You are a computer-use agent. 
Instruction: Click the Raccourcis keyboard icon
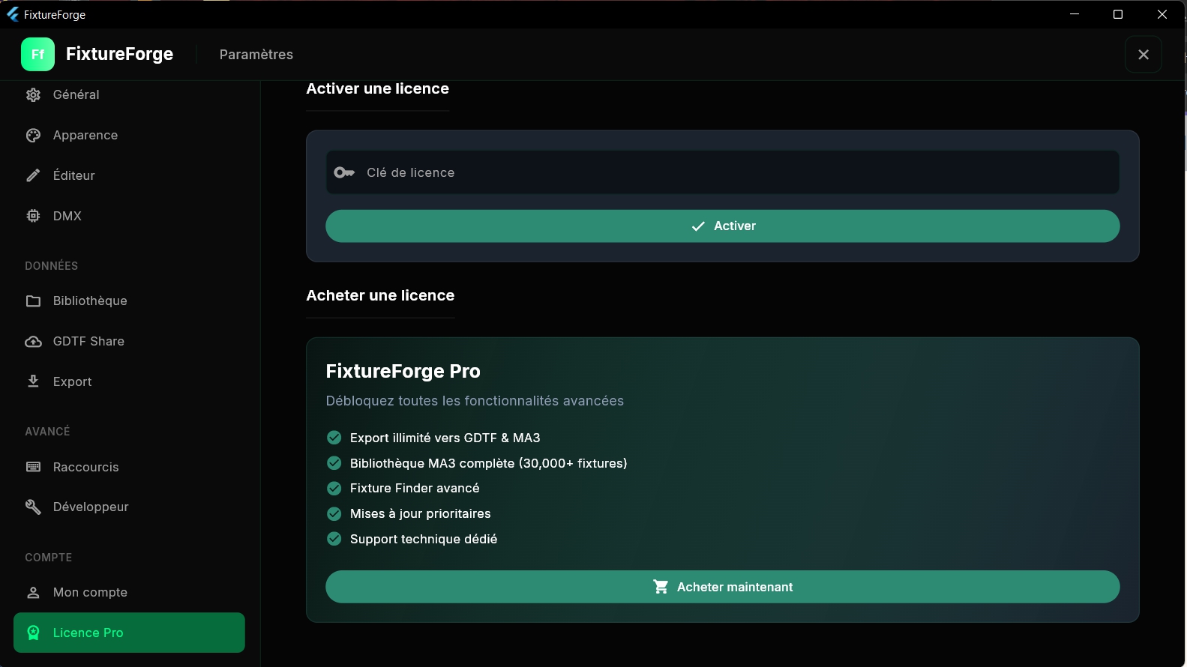pyautogui.click(x=33, y=467)
